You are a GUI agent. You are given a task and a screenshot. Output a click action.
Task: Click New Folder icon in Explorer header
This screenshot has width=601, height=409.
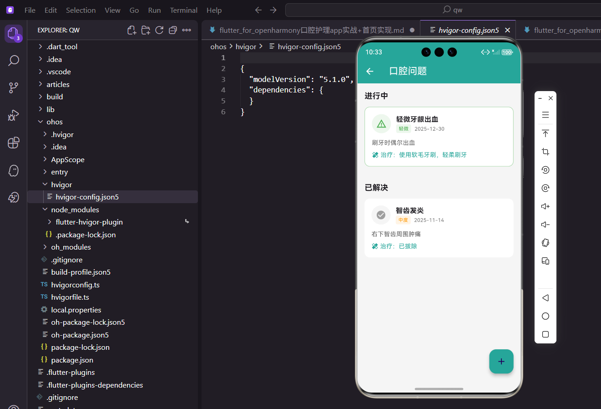coord(146,30)
